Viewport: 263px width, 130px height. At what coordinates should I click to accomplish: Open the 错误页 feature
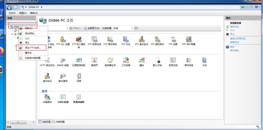[x=94, y=62]
